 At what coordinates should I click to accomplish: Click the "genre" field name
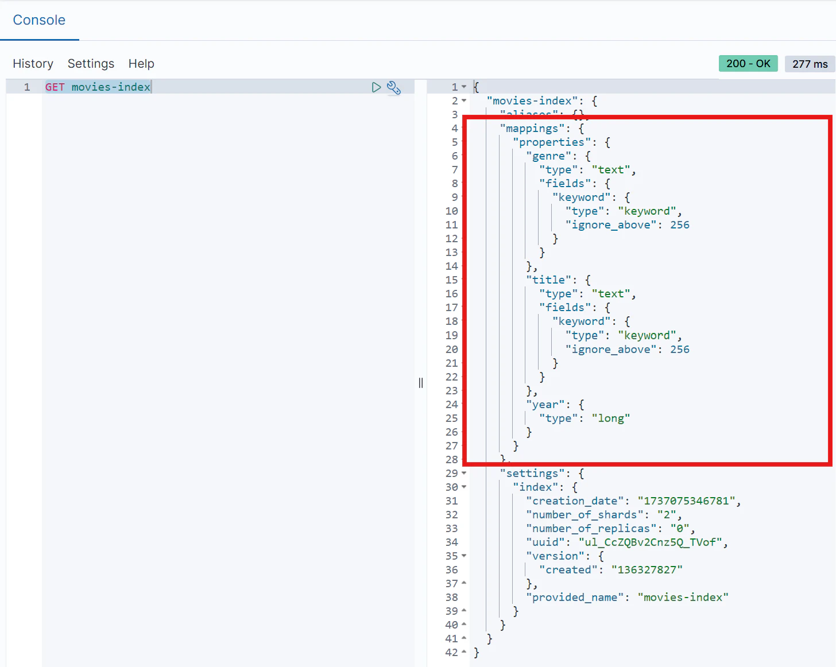(x=548, y=156)
